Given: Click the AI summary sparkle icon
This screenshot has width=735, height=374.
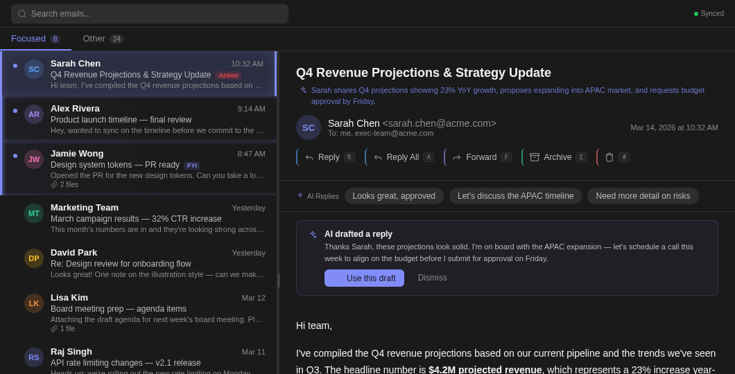Looking at the screenshot, I should coord(303,90).
